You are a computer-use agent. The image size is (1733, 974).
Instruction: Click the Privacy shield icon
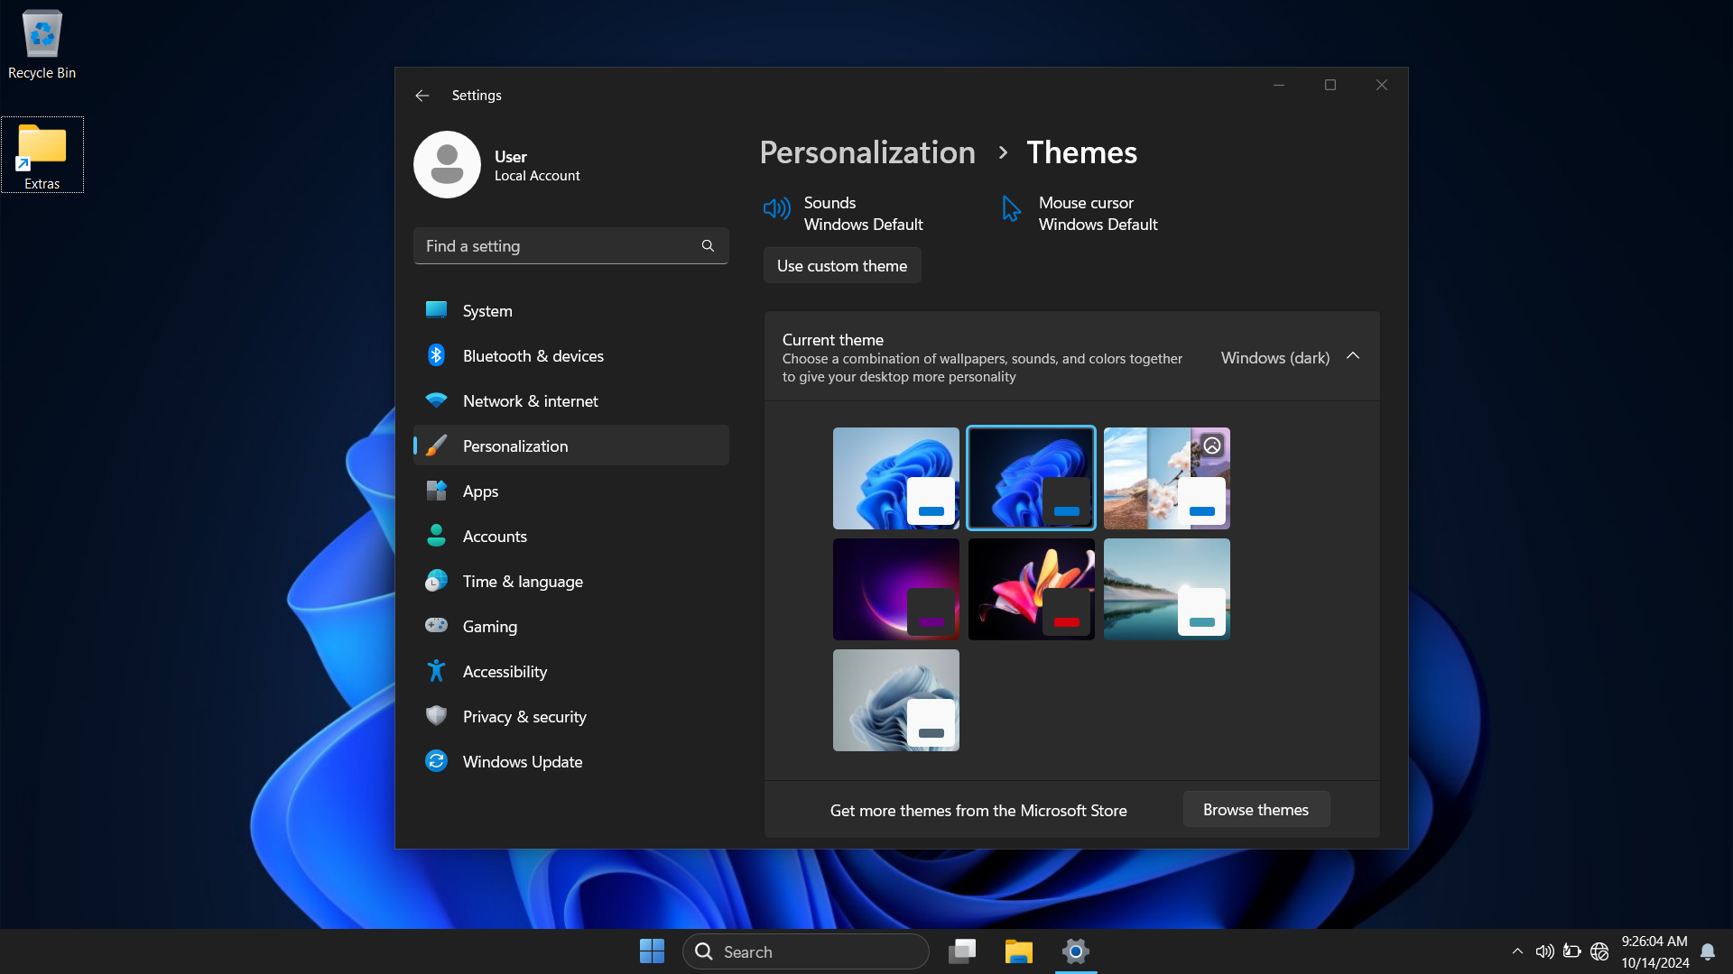436,716
